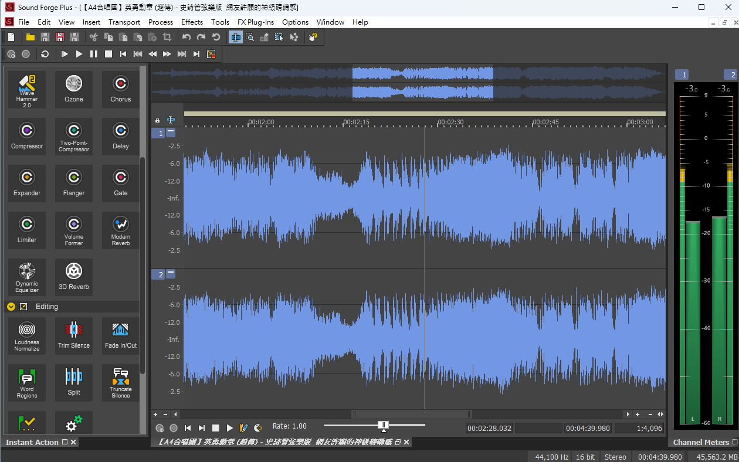Collapse channel 1 with its minus button

(171, 133)
